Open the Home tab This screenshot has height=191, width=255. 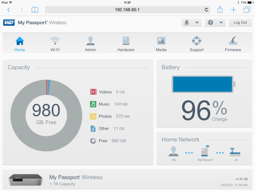20,44
